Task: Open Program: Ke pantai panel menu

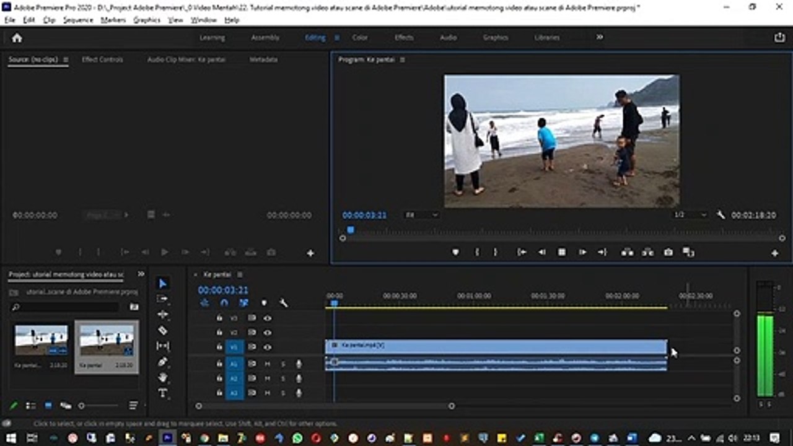Action: point(402,60)
